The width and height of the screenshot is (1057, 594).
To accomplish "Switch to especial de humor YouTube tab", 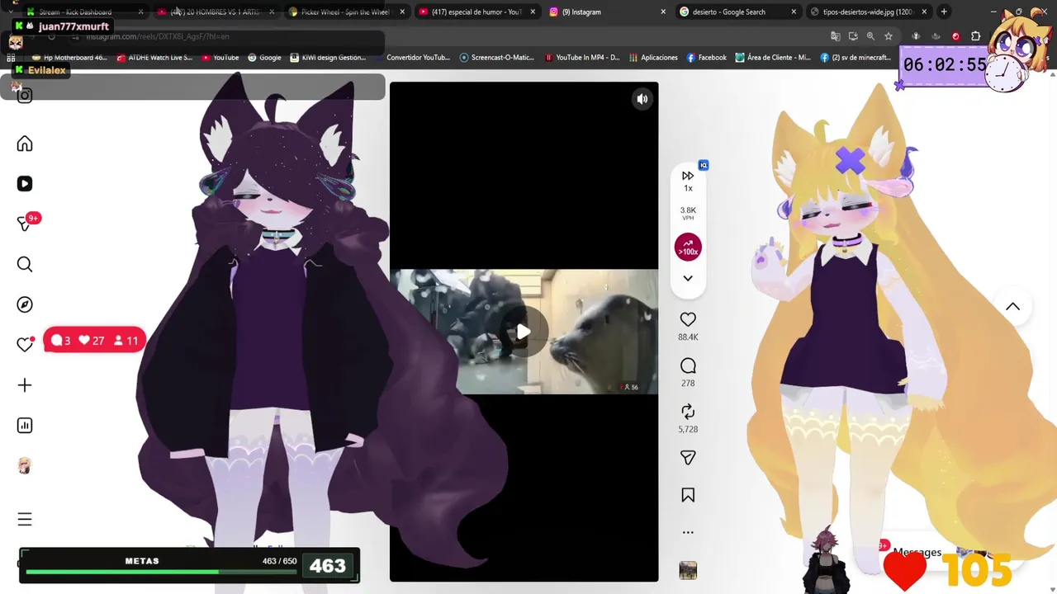I will click(476, 12).
